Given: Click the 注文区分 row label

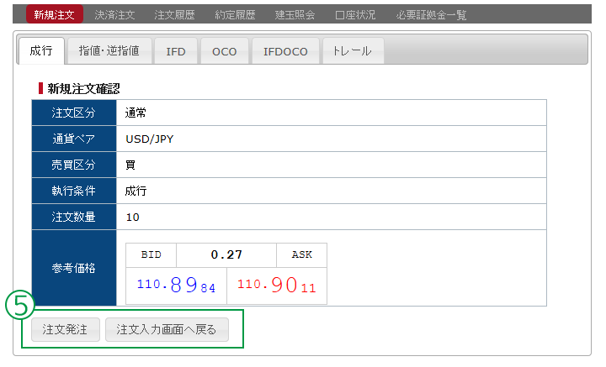Looking at the screenshot, I should click(x=74, y=113).
